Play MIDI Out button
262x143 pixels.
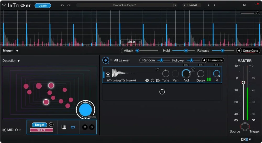(x=4, y=130)
